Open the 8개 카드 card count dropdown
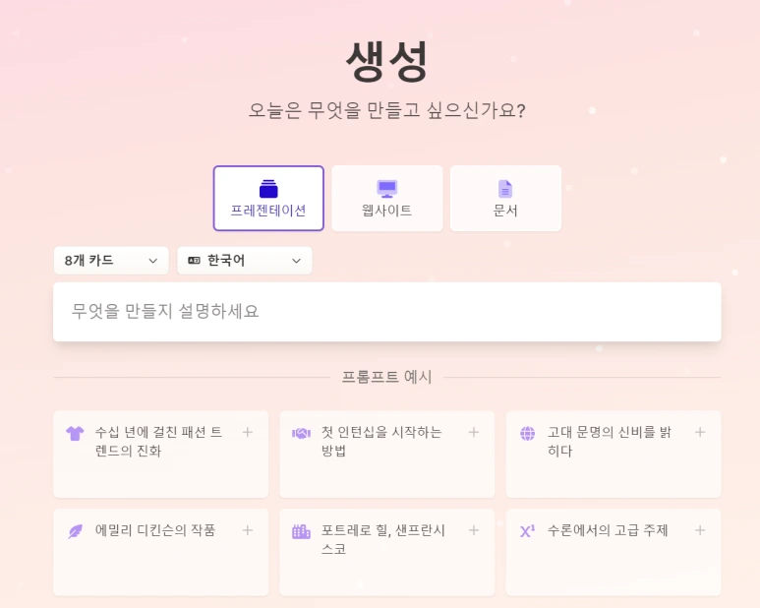The width and height of the screenshot is (760, 608). tap(111, 261)
